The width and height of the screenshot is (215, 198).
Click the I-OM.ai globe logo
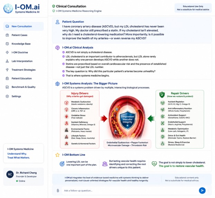(8, 9)
